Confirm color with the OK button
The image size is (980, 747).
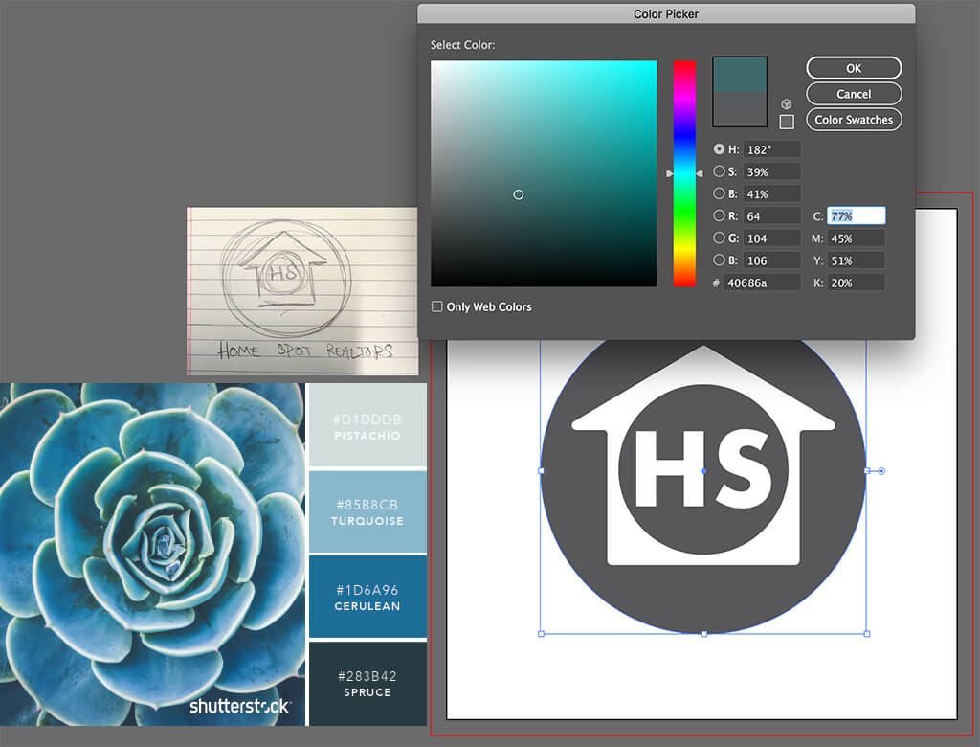click(854, 68)
